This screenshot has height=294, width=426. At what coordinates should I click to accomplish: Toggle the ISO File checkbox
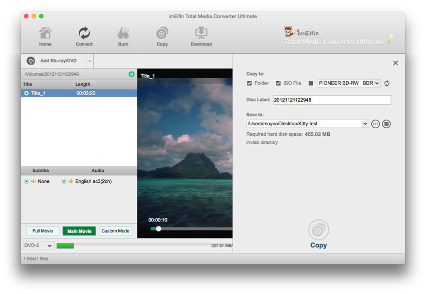(278, 83)
